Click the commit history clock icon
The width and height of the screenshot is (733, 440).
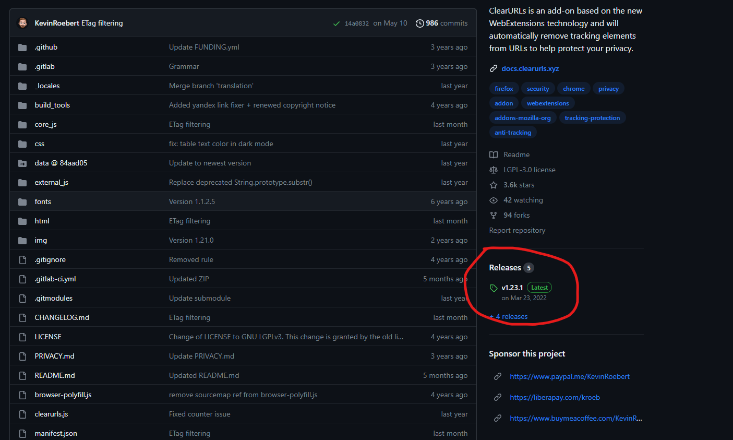tap(419, 23)
